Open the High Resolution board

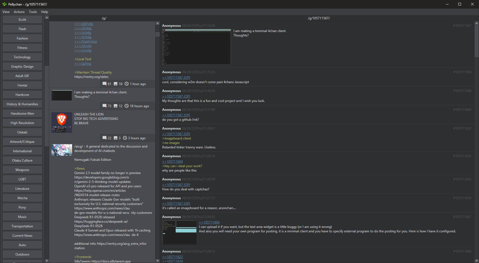[22, 123]
